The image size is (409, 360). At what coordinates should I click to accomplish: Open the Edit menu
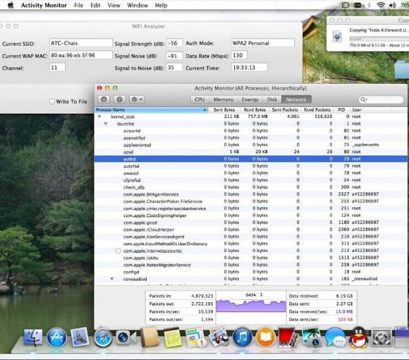pos(95,5)
